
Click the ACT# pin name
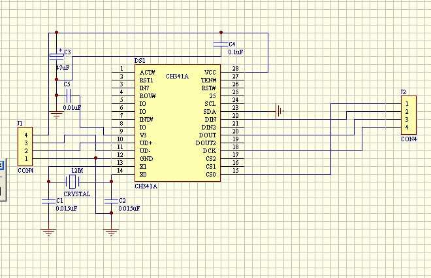point(148,73)
